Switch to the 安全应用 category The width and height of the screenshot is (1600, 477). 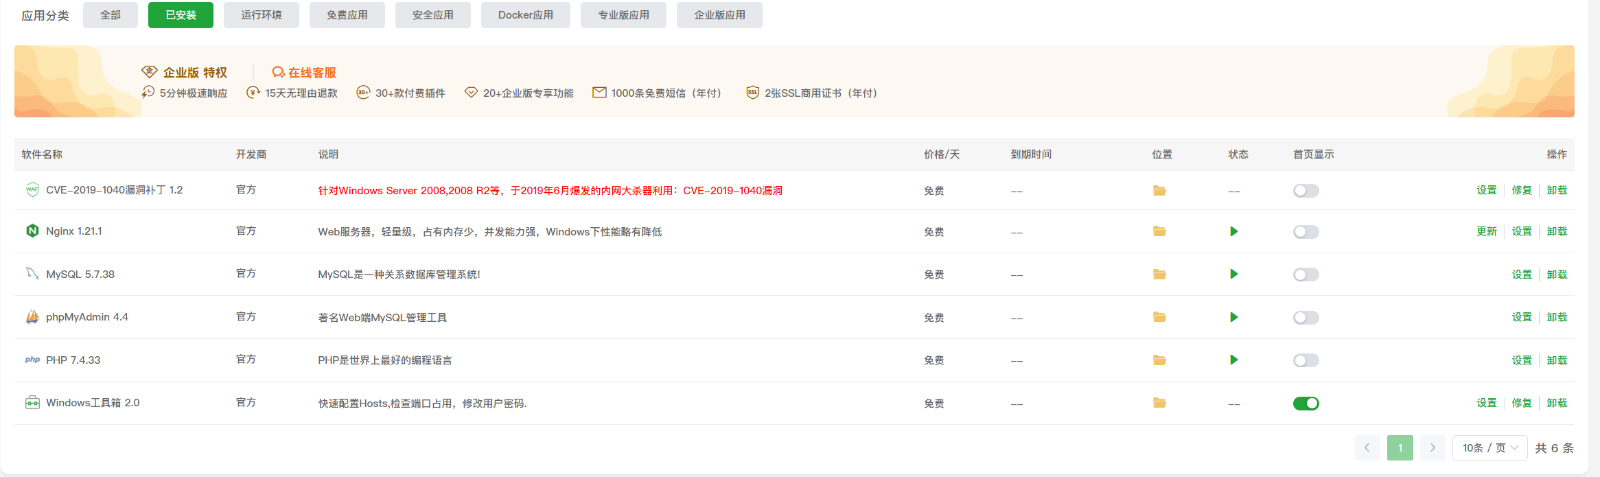[433, 15]
